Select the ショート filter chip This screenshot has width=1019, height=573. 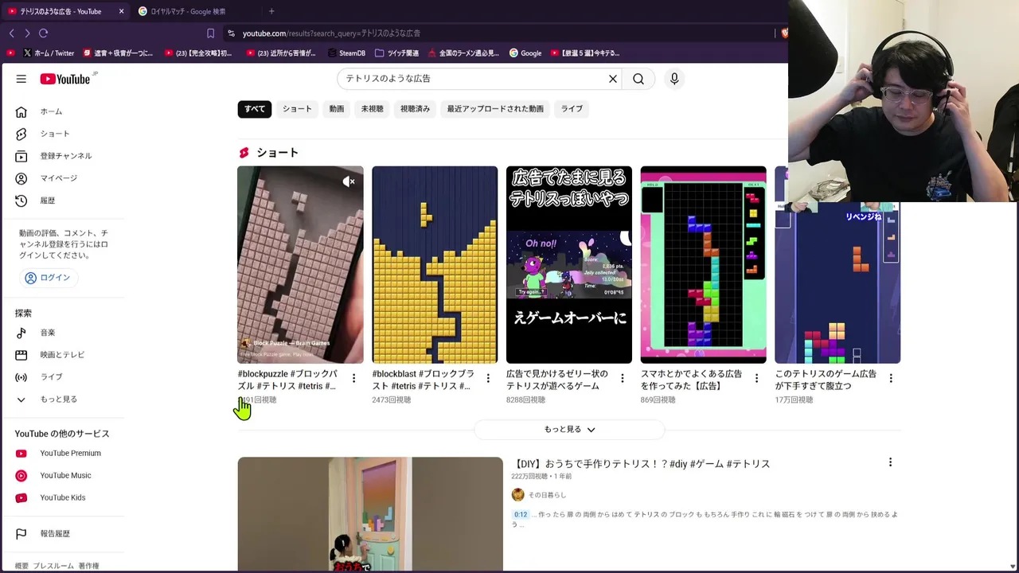click(297, 109)
